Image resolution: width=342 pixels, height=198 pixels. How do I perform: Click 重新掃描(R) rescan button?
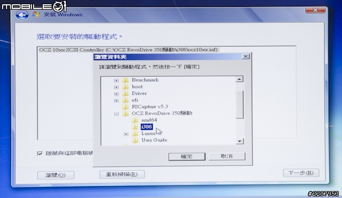point(122,174)
